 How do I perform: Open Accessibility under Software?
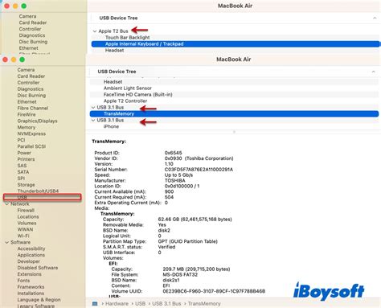coord(31,248)
